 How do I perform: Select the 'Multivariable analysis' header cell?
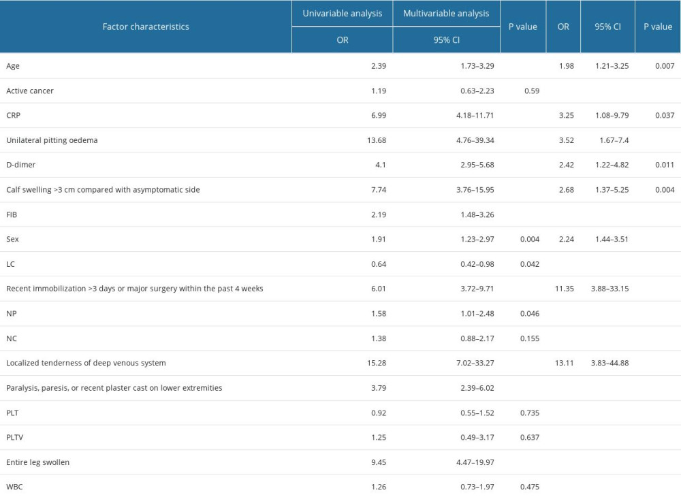pyautogui.click(x=446, y=13)
